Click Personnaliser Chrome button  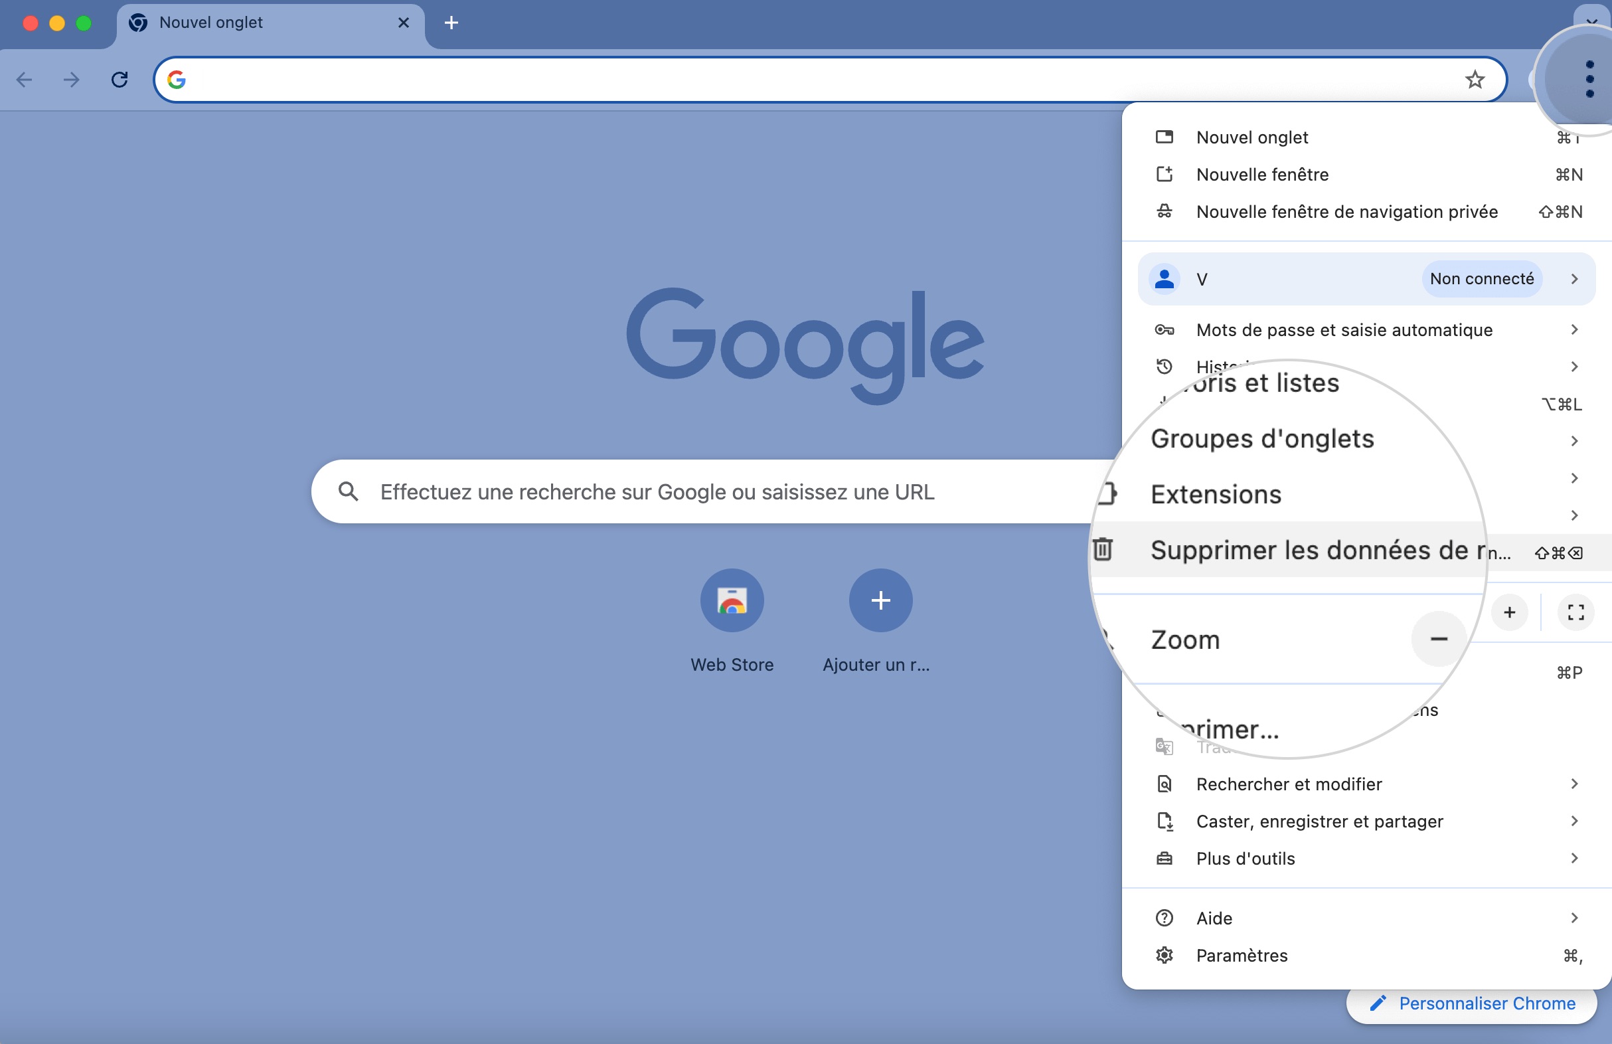pyautogui.click(x=1471, y=1004)
